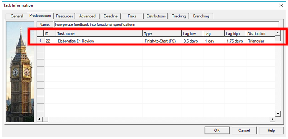This screenshot has height=139, width=288.
Task: Open the Advanced tab
Action: pyautogui.click(x=87, y=16)
